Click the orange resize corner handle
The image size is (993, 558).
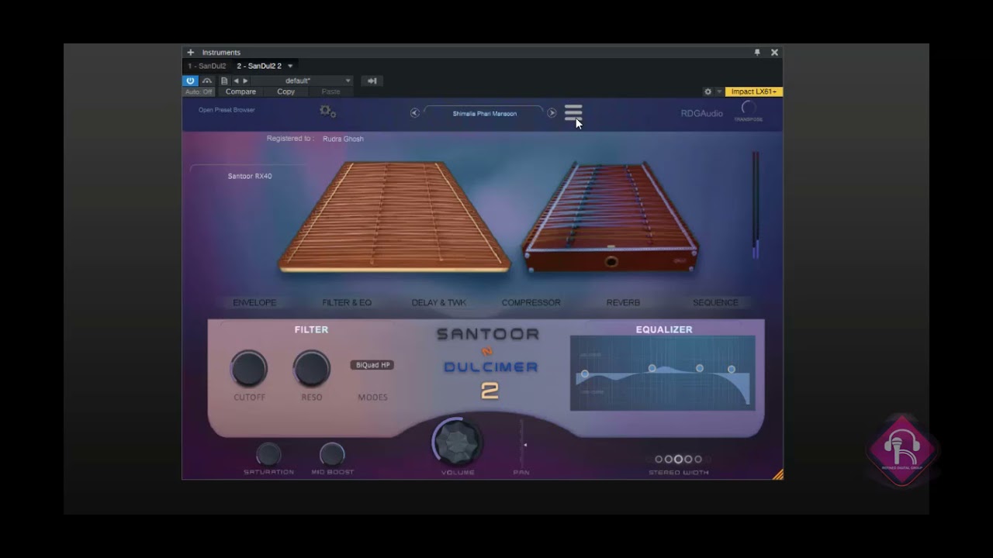point(778,474)
